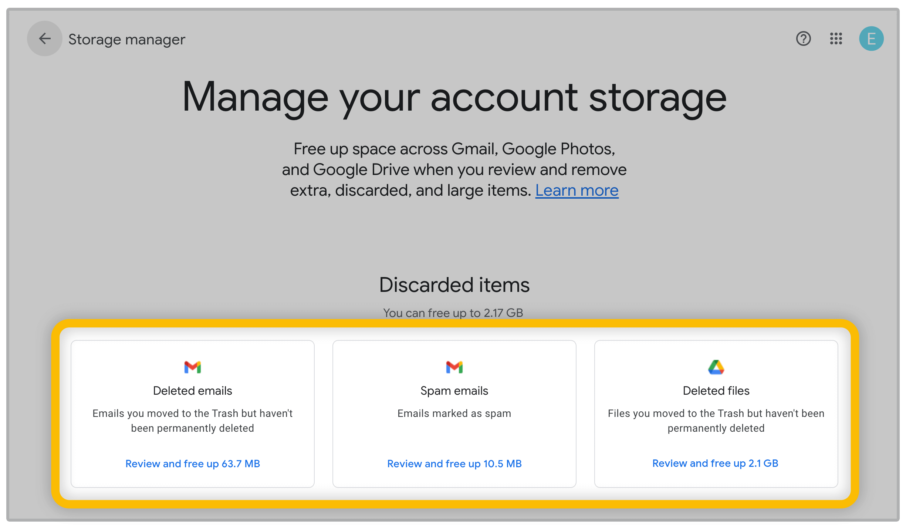
Task: Click the Deleted emails Trash description text
Action: 192,421
